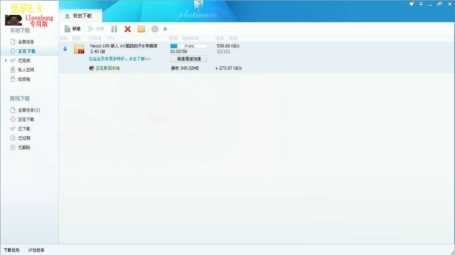Click the 2.40 GB file size

click(98, 51)
